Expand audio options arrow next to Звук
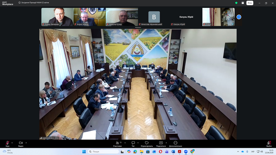 pos(12,143)
